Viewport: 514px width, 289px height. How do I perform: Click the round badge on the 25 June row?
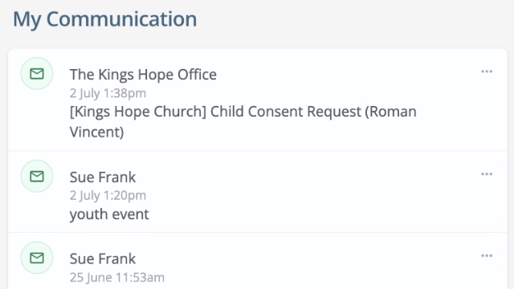[x=37, y=258]
